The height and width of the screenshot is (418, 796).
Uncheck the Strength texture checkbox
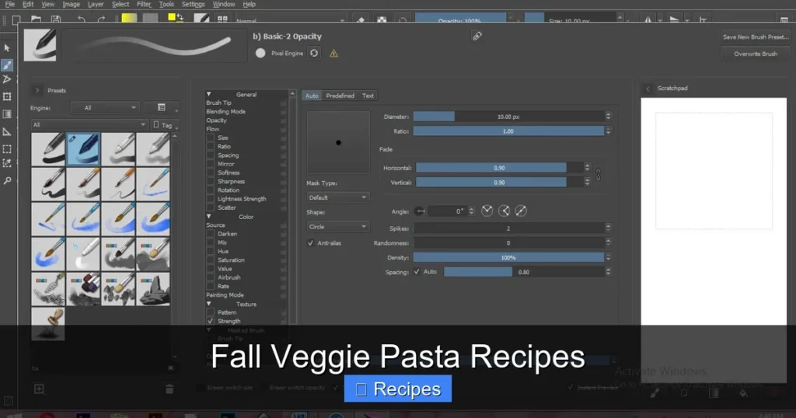(210, 321)
